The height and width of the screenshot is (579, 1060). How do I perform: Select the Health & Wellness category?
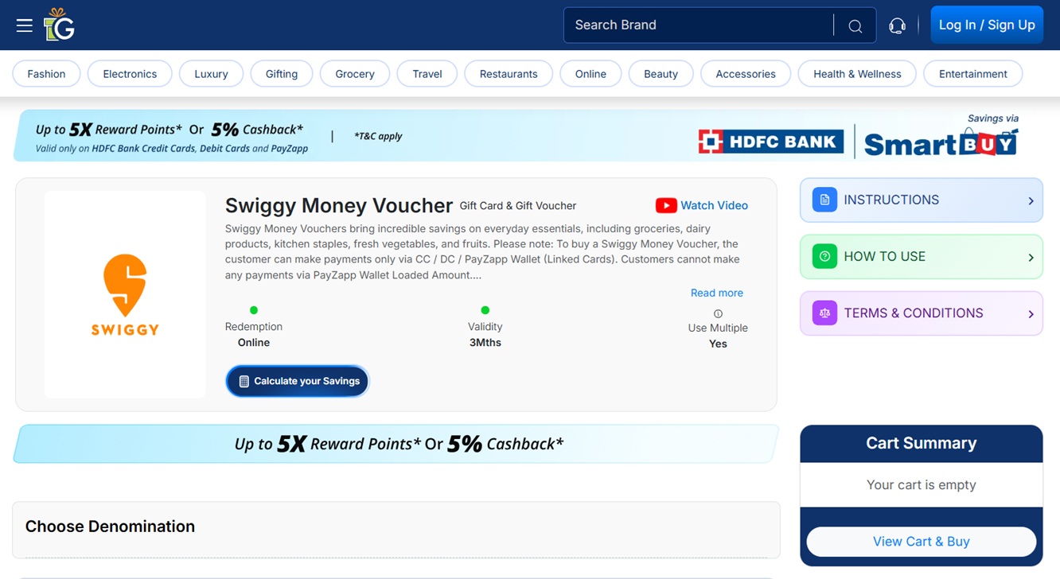857,74
